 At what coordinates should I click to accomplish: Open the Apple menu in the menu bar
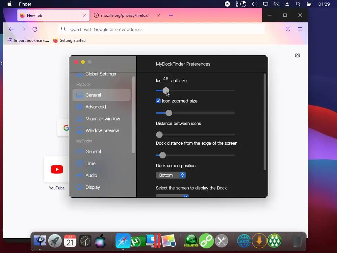[x=10, y=4]
